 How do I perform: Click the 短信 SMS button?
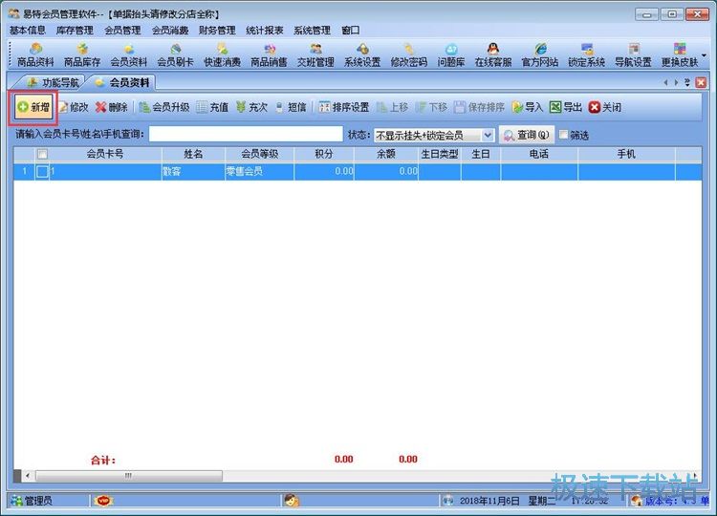tap(291, 107)
